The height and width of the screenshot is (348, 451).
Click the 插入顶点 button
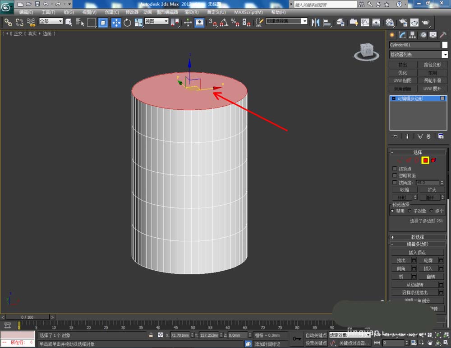(417, 252)
